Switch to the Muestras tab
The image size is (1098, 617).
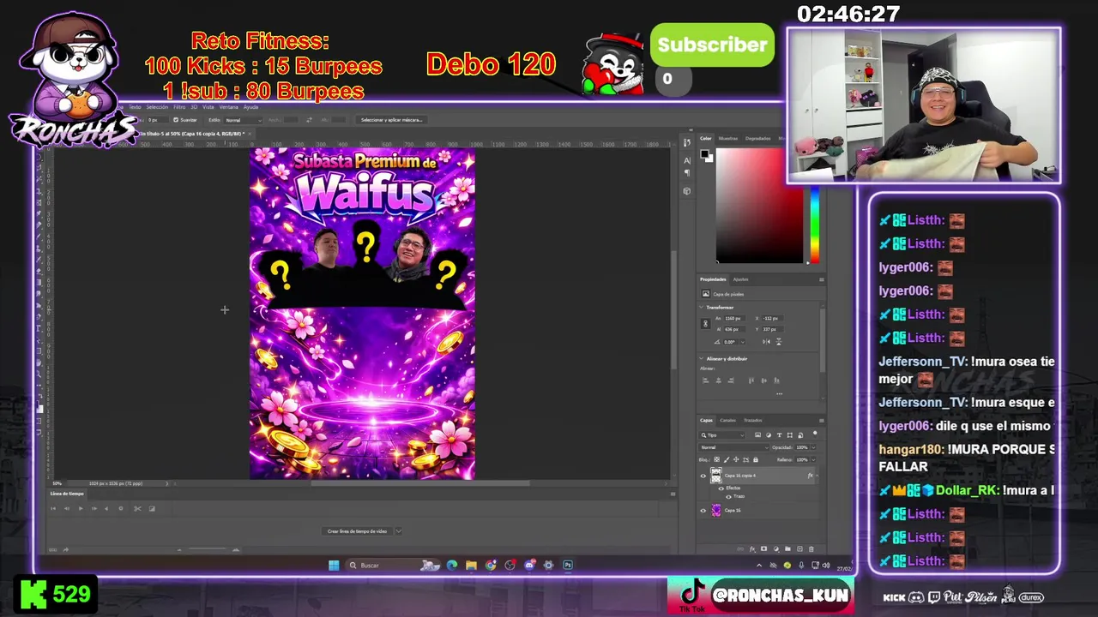point(728,138)
